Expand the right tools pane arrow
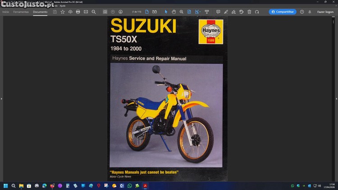Screen dimensions: 338x190 (x=336, y=99)
